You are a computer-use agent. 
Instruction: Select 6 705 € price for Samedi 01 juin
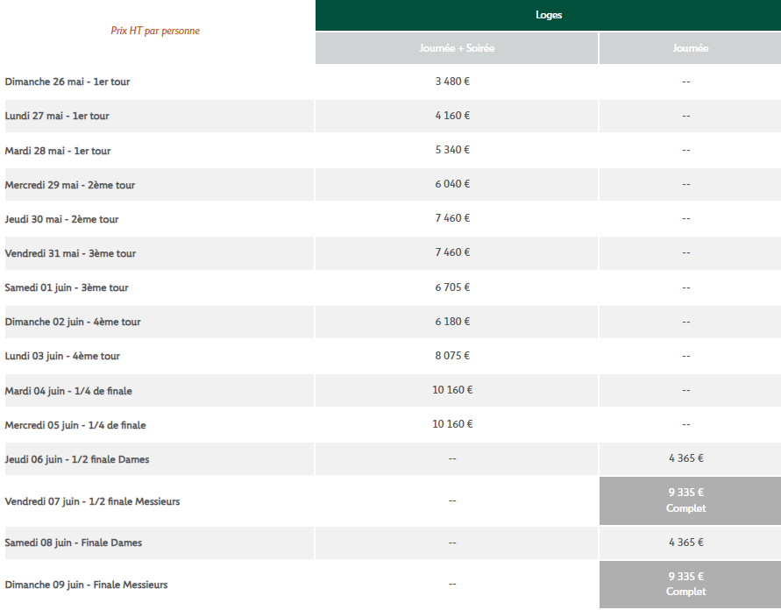click(x=452, y=287)
